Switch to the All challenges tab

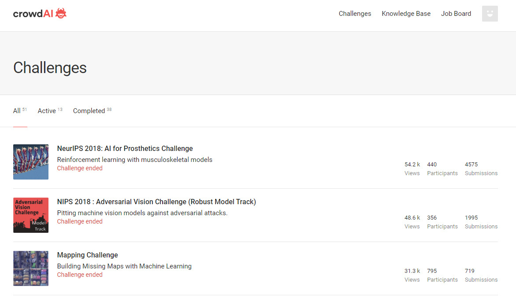(17, 111)
